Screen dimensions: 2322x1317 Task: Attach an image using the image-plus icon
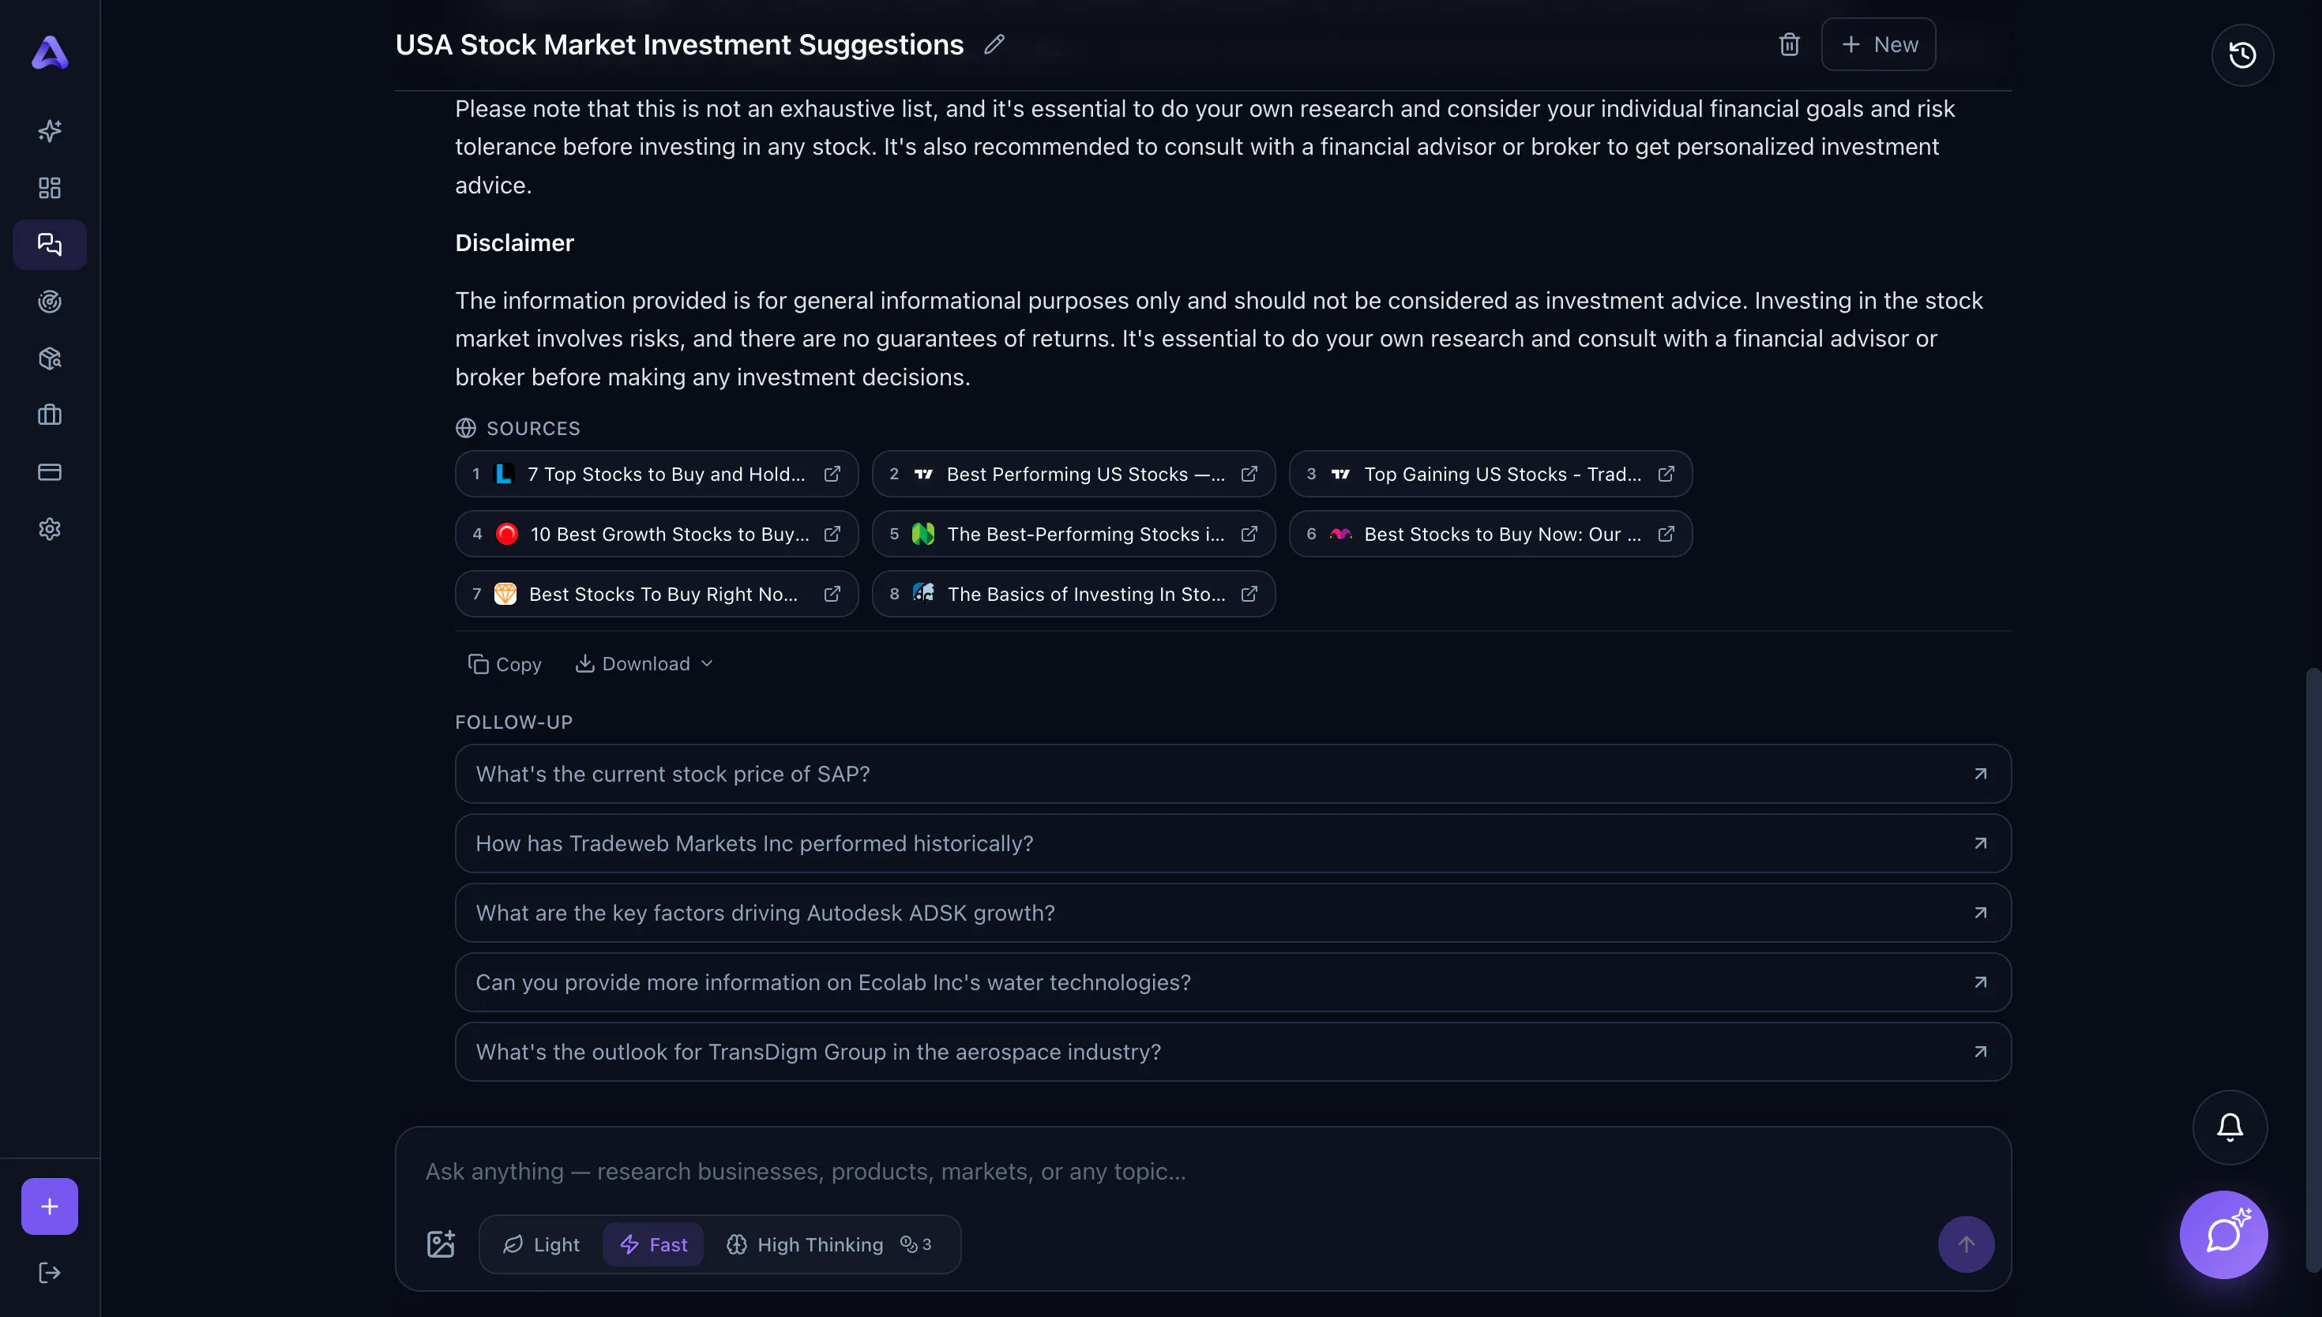pyautogui.click(x=441, y=1244)
